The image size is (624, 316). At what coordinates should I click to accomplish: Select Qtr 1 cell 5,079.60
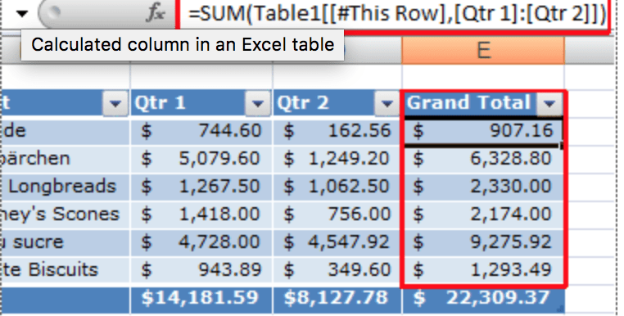(x=201, y=159)
